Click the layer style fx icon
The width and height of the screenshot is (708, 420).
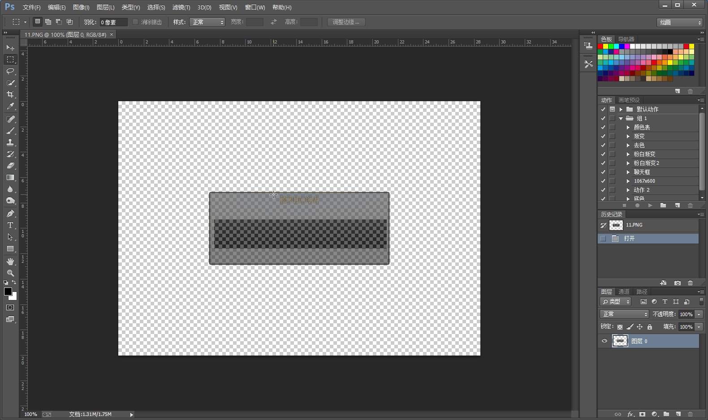coord(630,414)
